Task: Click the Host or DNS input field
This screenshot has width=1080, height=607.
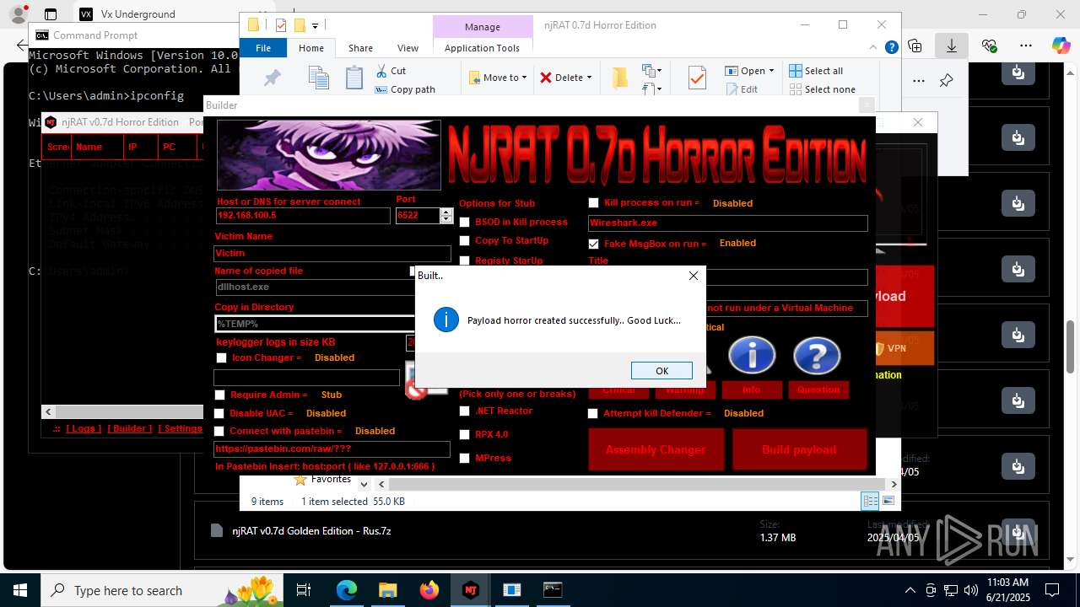Action: 303,216
